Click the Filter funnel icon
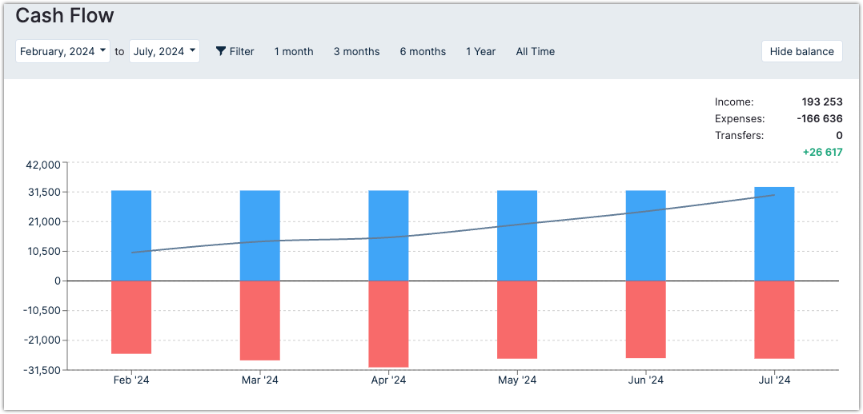This screenshot has height=414, width=863. click(221, 51)
